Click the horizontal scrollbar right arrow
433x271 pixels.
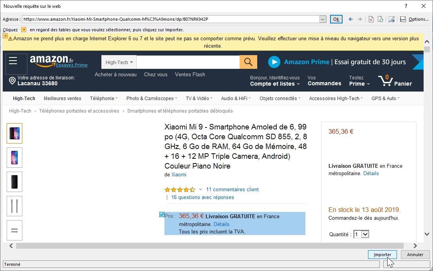[415, 246]
